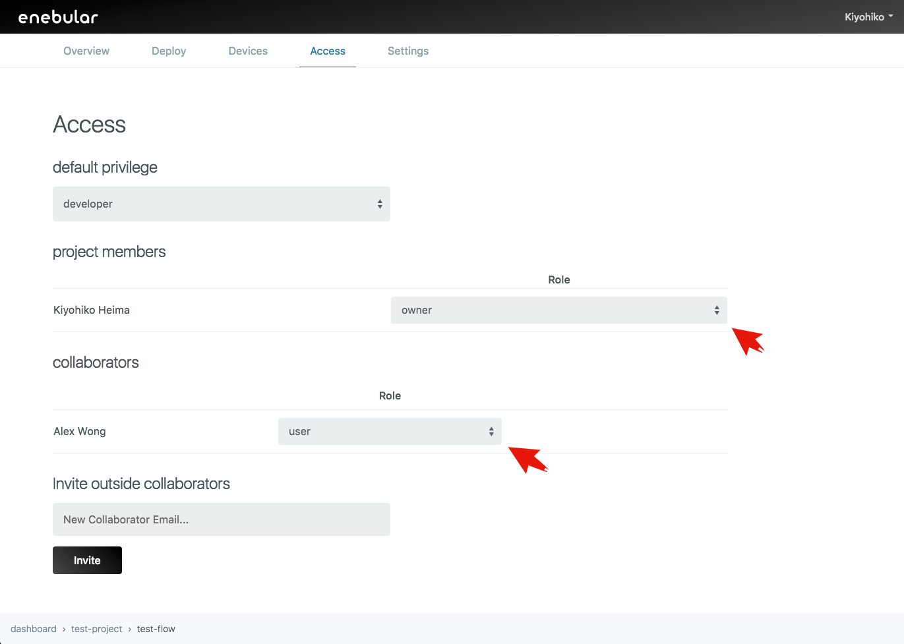Click the arrows icon on user dropdown
The image size is (904, 644).
[x=491, y=432]
